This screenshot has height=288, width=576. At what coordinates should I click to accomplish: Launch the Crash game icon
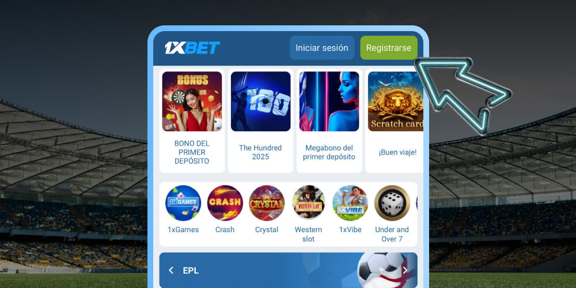click(225, 203)
